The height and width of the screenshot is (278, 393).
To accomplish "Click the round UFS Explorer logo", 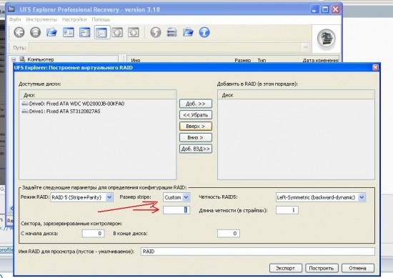I will click(327, 39).
